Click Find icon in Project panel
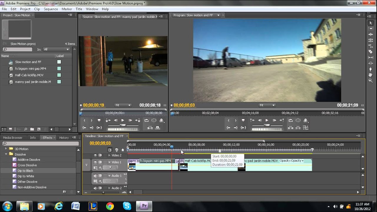The image size is (377, 212). [x=26, y=129]
